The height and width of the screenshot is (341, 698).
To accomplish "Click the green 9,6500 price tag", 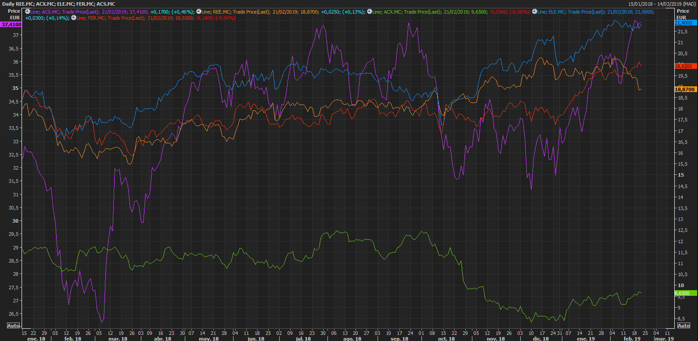I will pos(684,293).
